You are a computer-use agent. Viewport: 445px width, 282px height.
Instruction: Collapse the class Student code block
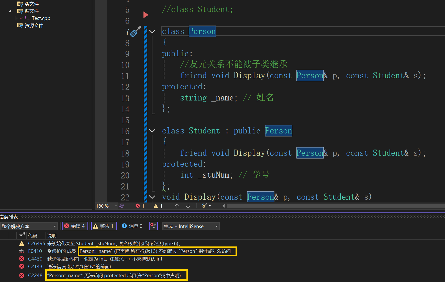[152, 131]
